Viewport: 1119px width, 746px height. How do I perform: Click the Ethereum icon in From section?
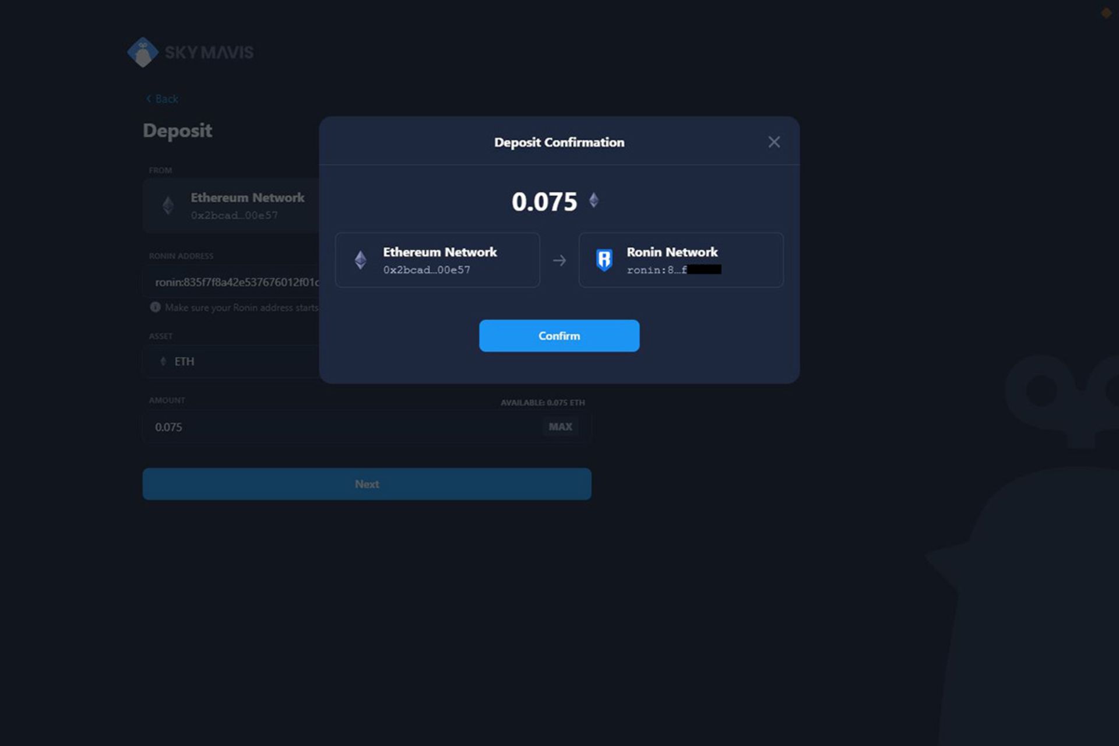tap(168, 205)
